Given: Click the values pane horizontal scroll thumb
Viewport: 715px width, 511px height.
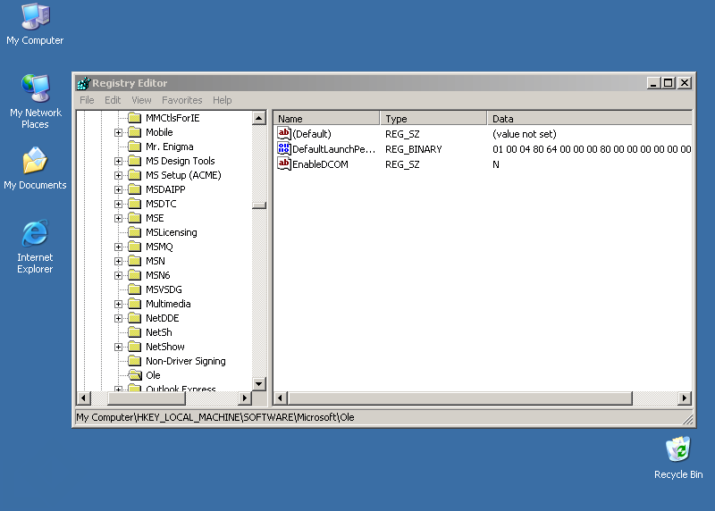Looking at the screenshot, I should 459,398.
